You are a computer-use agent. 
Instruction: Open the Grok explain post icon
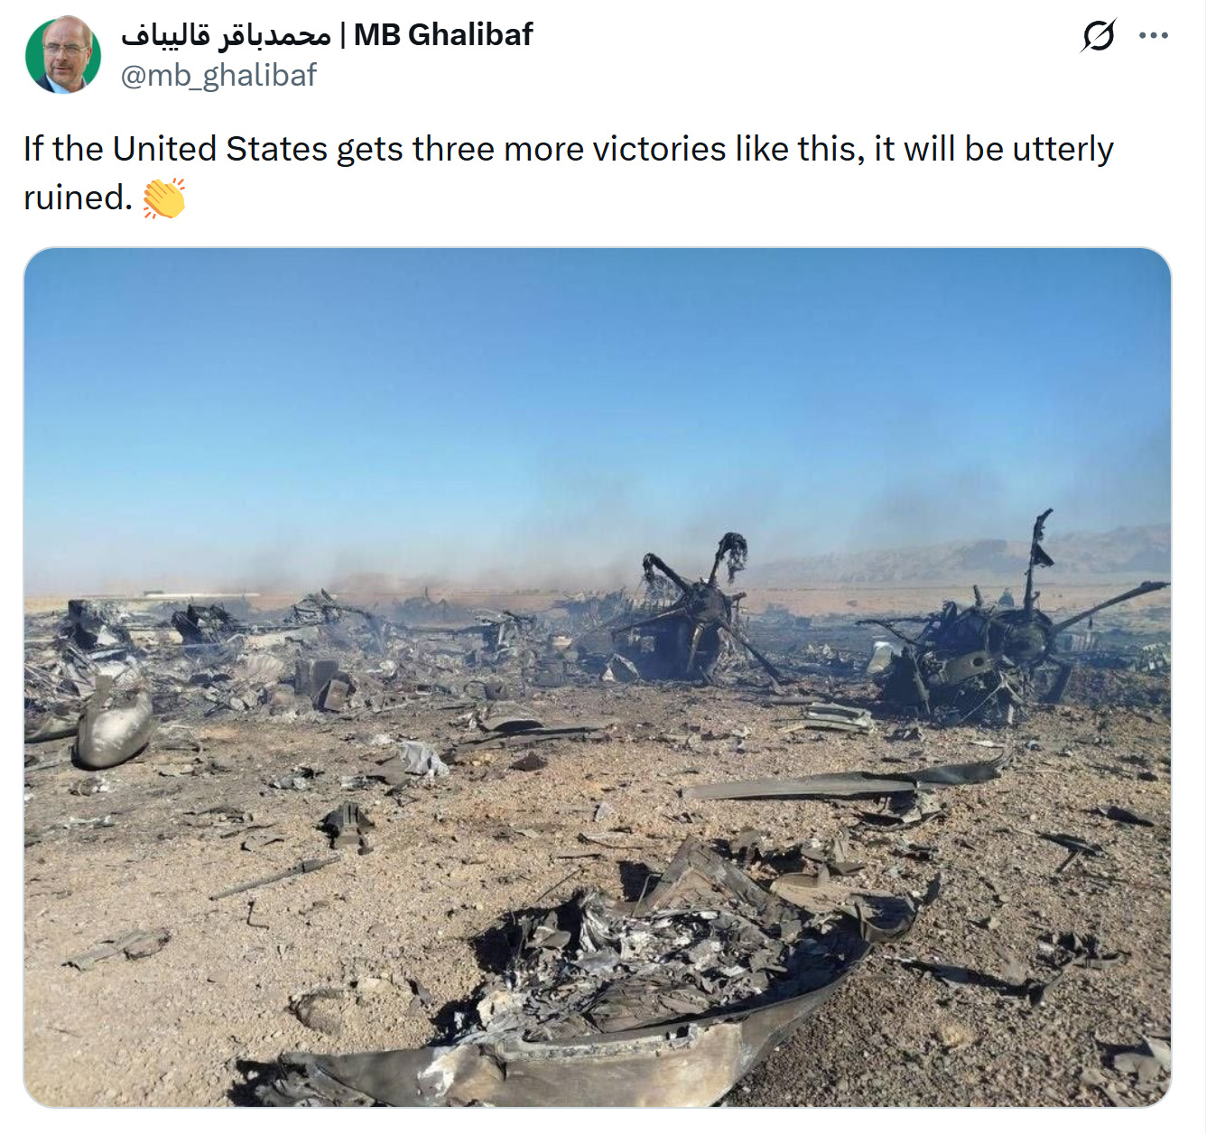pos(1098,35)
